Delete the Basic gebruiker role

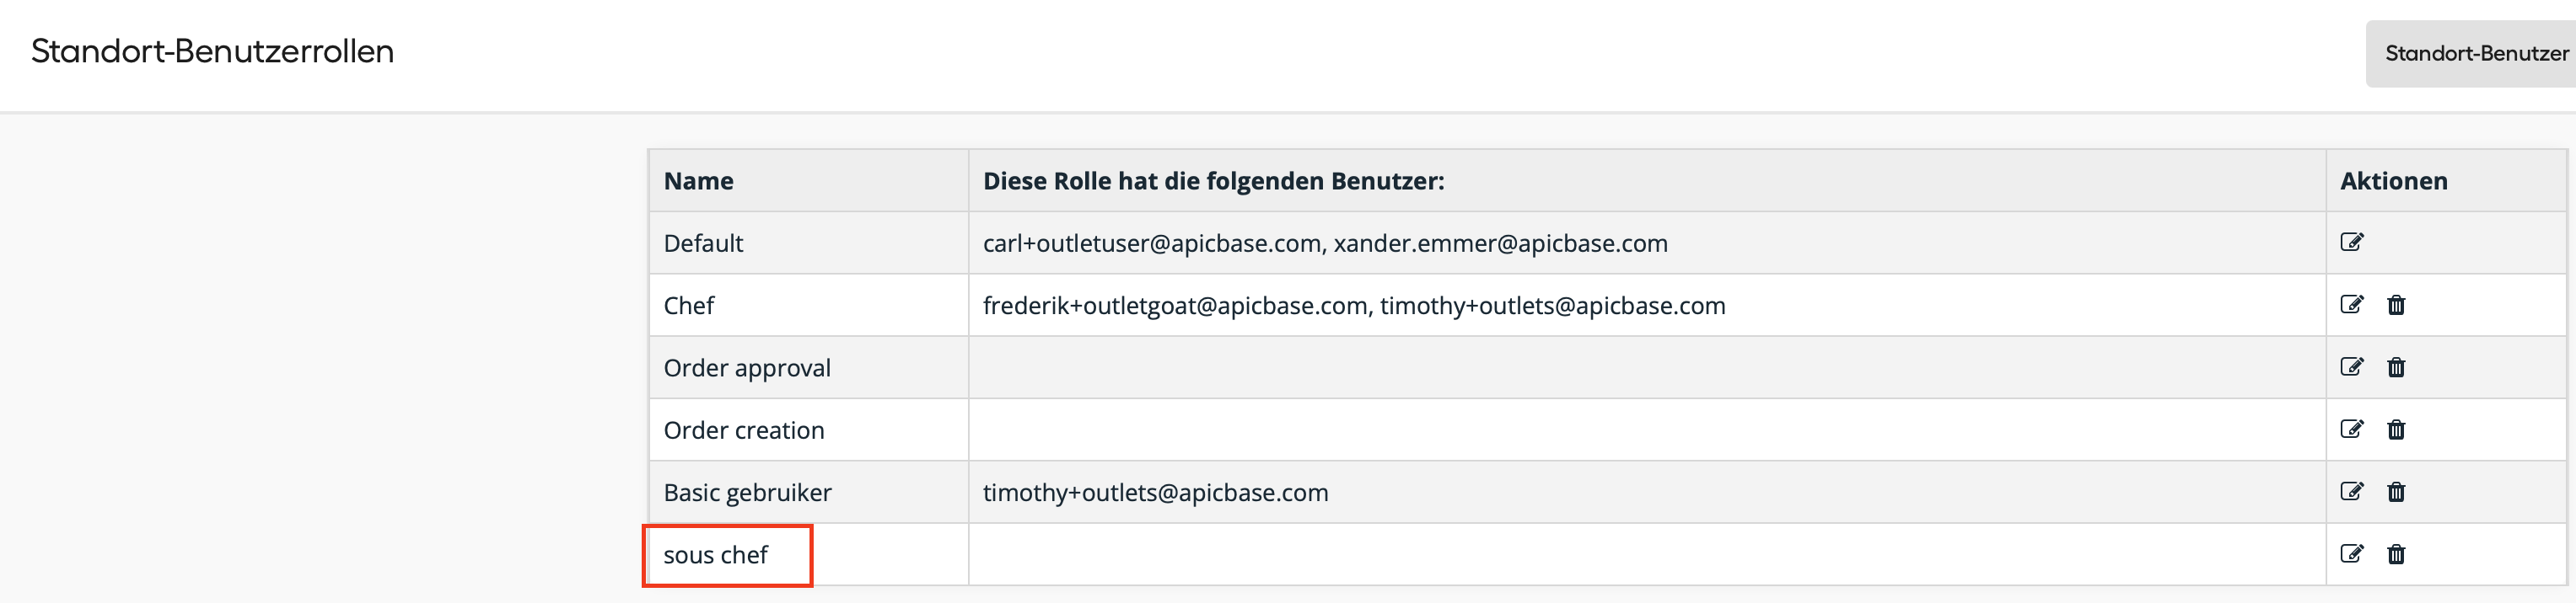coord(2396,491)
